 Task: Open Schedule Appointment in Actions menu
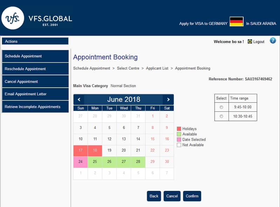35,56
